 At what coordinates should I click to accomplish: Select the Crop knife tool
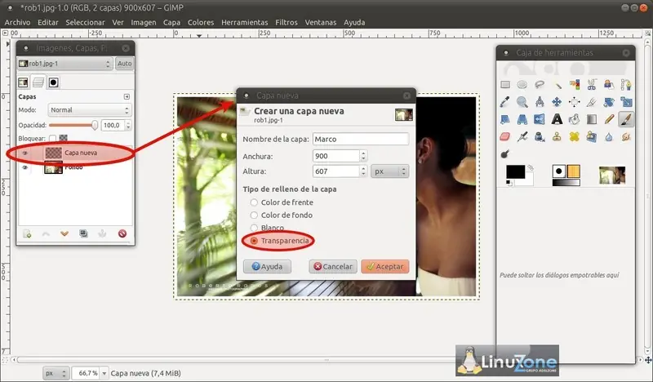coord(592,102)
